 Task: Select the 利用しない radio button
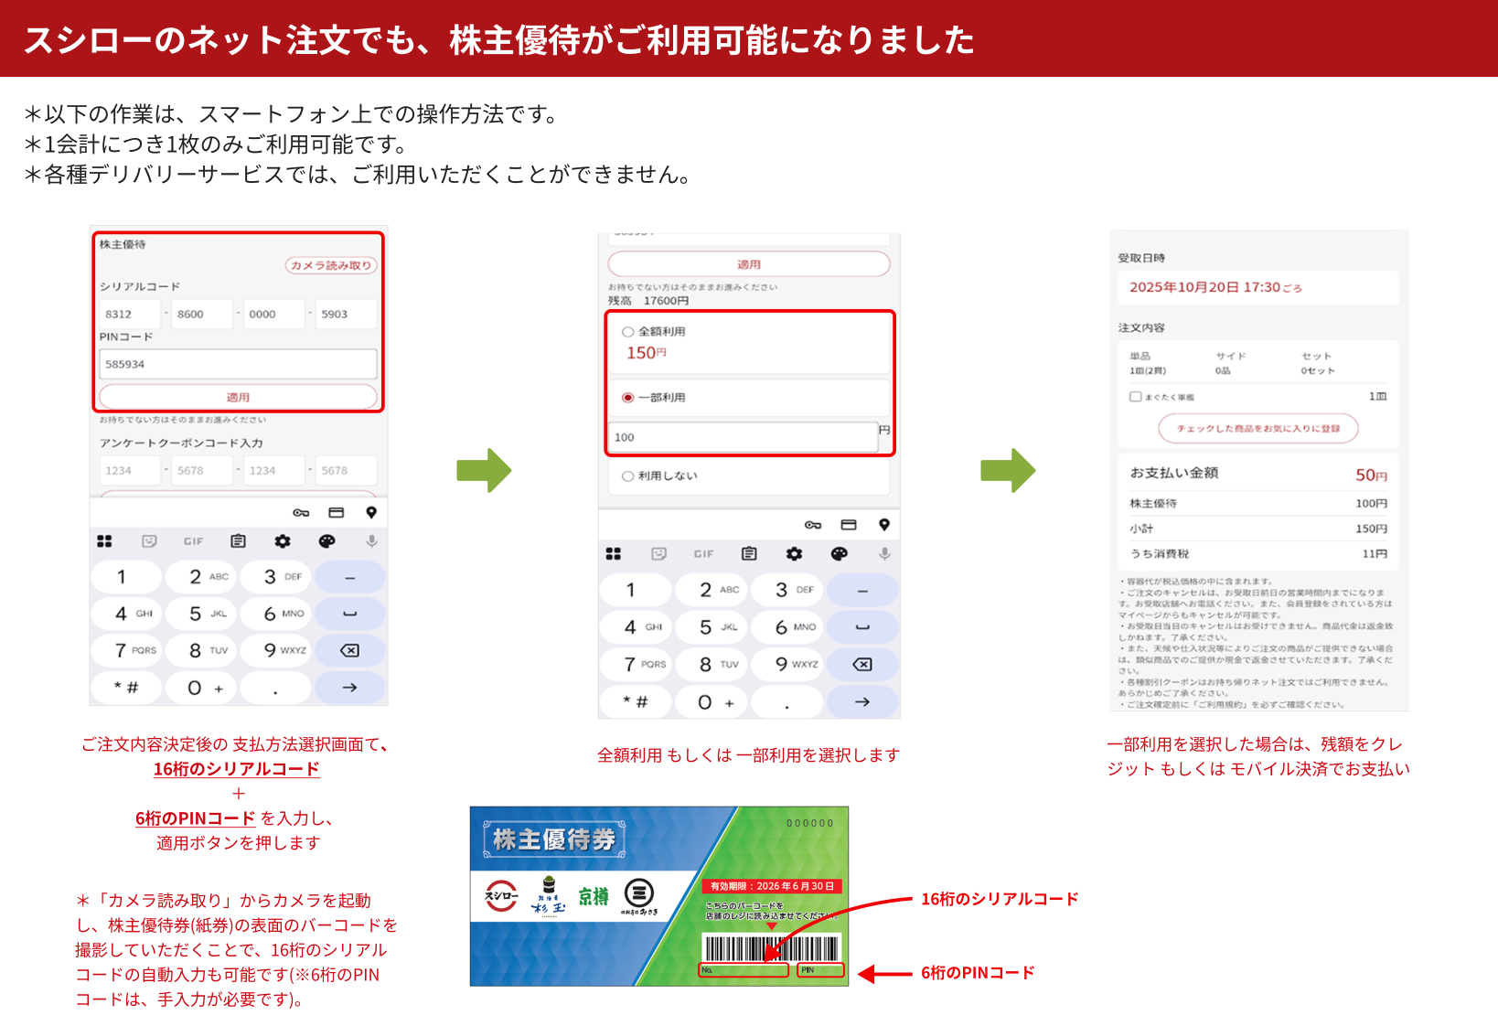(627, 475)
